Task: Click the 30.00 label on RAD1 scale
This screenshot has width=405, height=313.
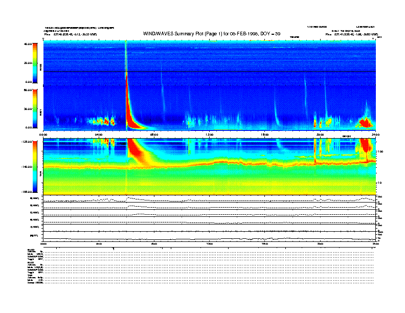Action: click(x=28, y=109)
